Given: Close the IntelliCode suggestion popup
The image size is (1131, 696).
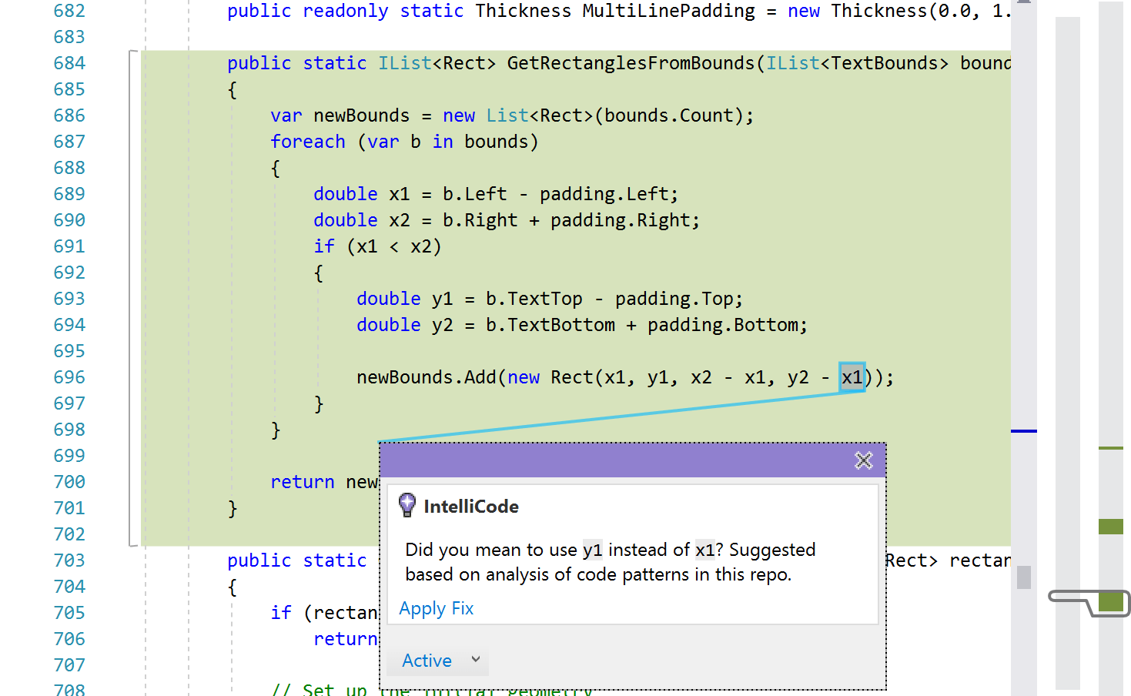Looking at the screenshot, I should [863, 460].
